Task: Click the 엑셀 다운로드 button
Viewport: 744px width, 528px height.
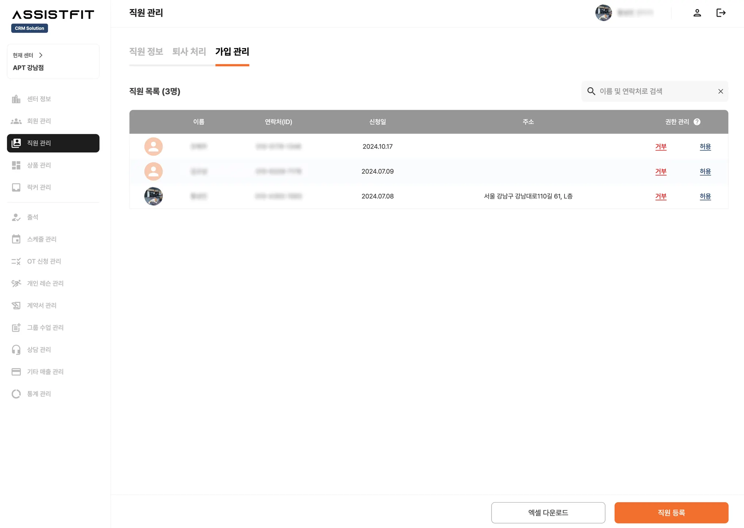Action: [548, 512]
